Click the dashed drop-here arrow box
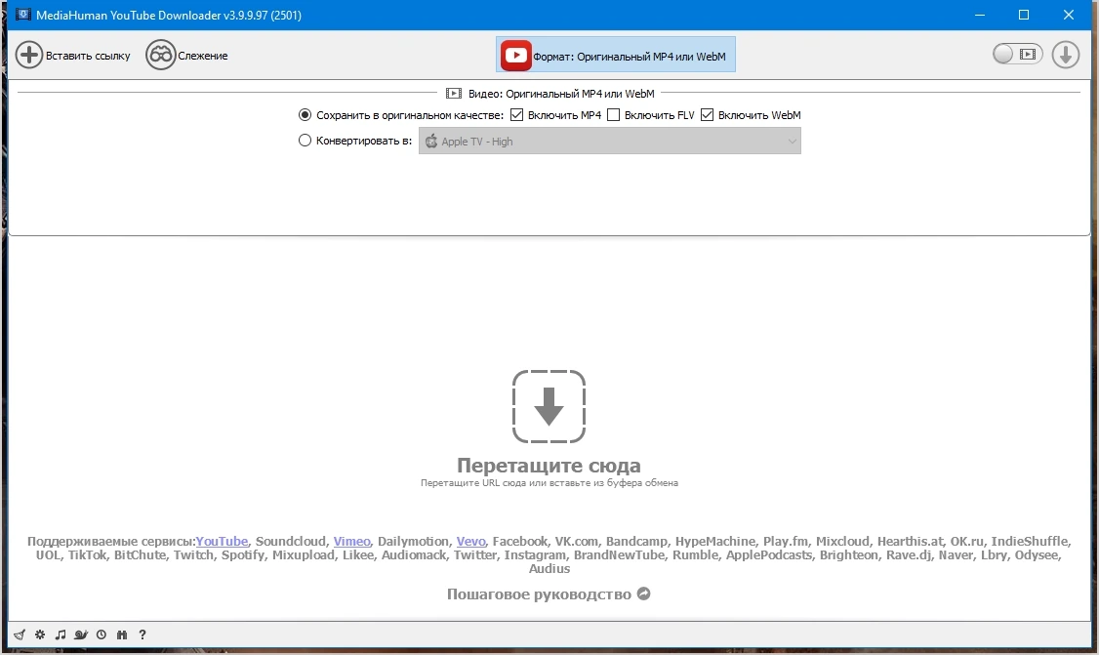 click(x=549, y=407)
